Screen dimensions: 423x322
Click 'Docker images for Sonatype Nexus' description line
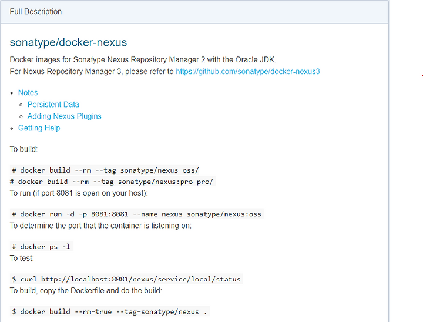pos(143,60)
